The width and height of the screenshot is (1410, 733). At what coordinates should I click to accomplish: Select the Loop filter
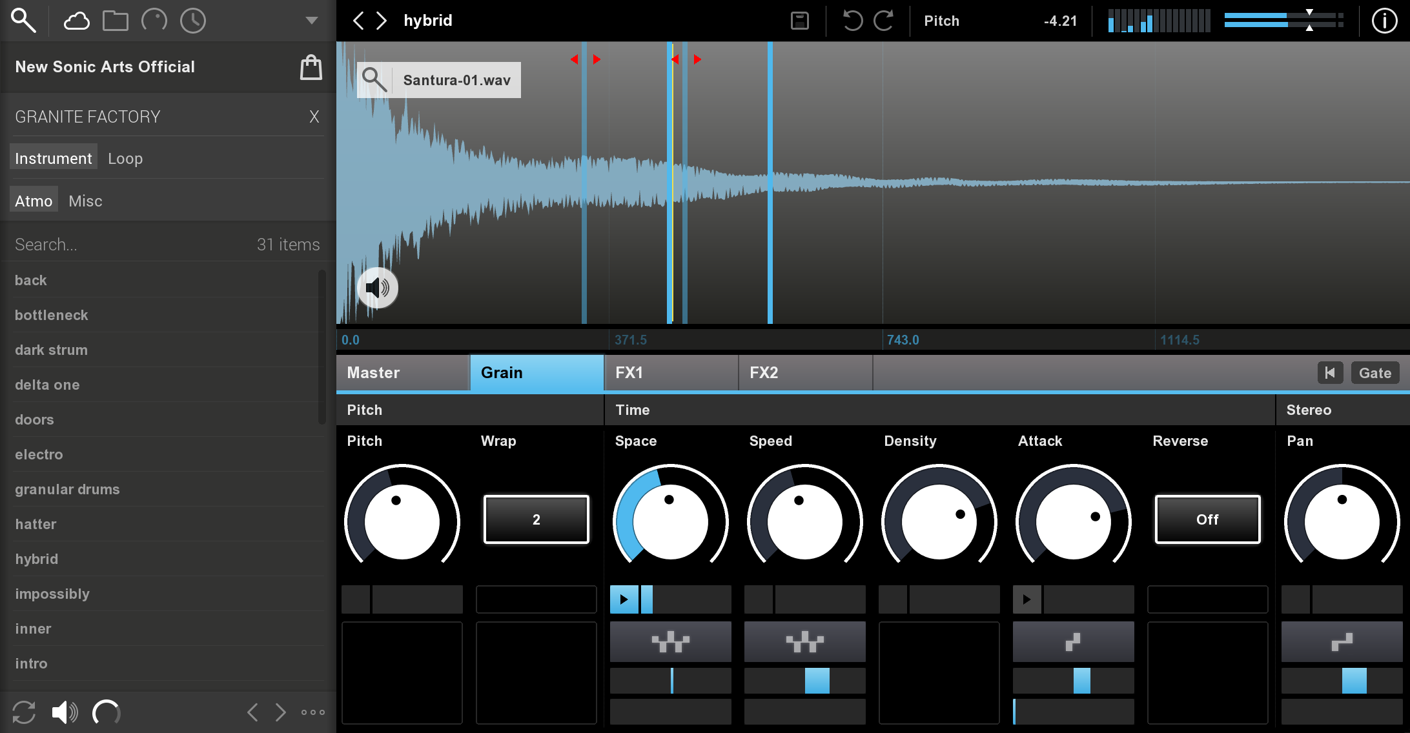[125, 158]
